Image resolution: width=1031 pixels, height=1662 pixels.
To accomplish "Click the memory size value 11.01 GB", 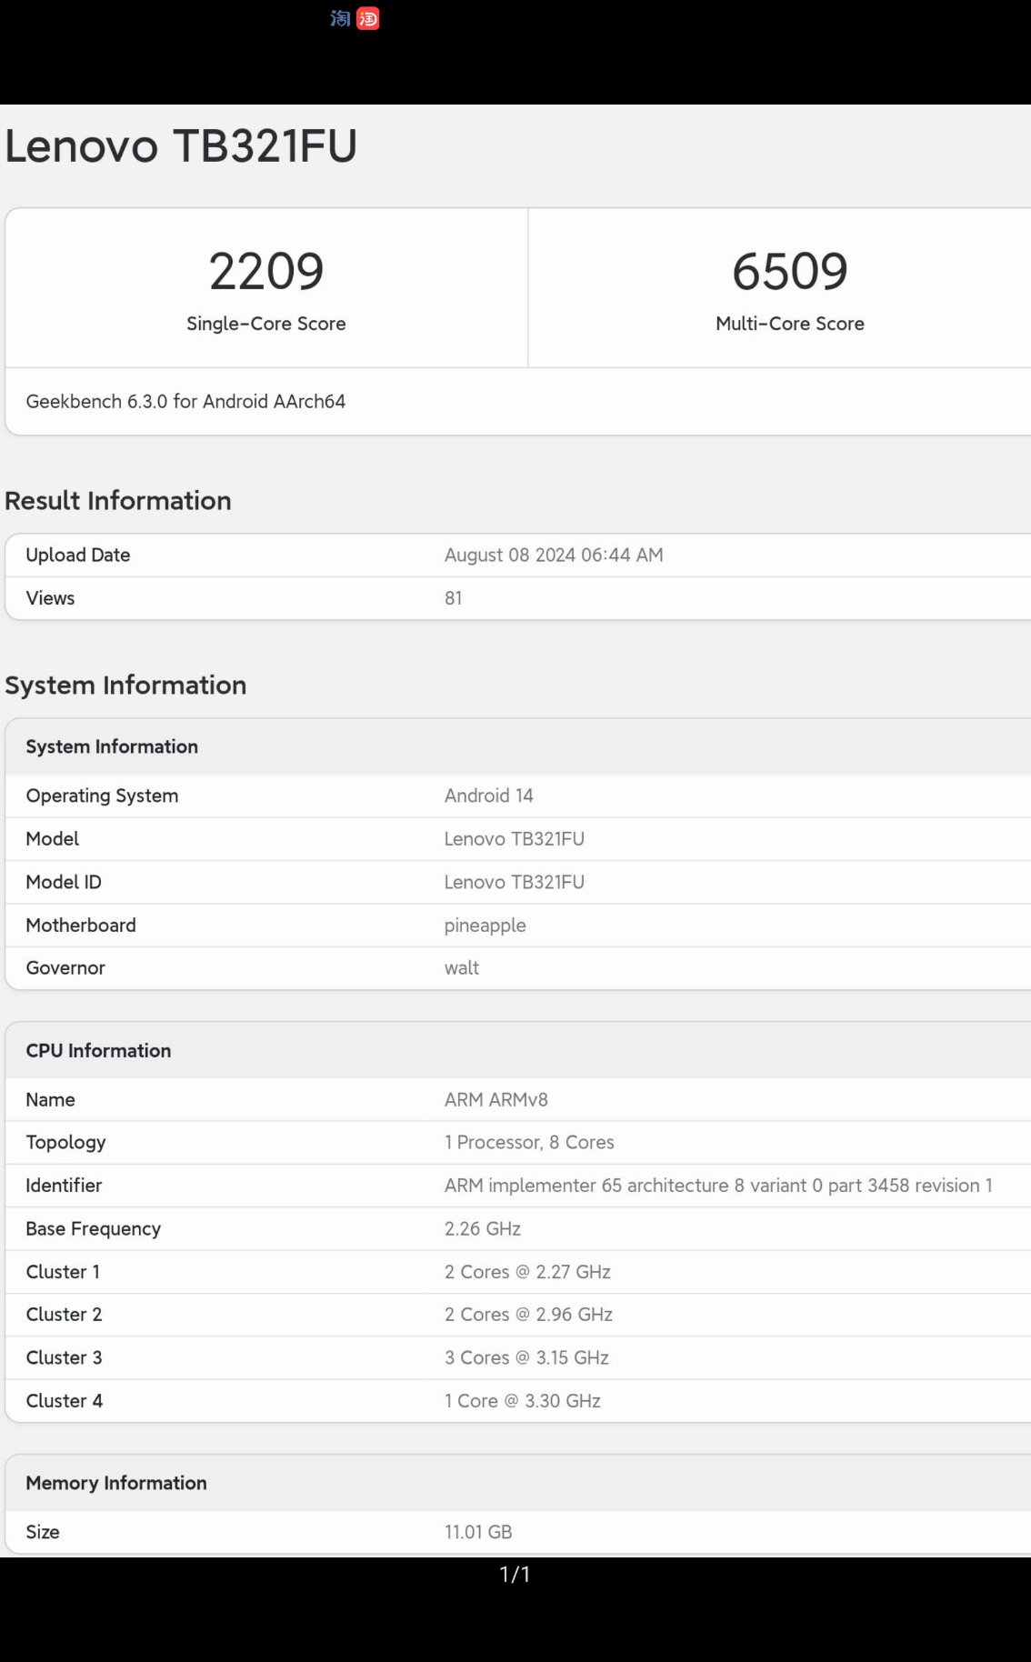I will click(477, 1532).
